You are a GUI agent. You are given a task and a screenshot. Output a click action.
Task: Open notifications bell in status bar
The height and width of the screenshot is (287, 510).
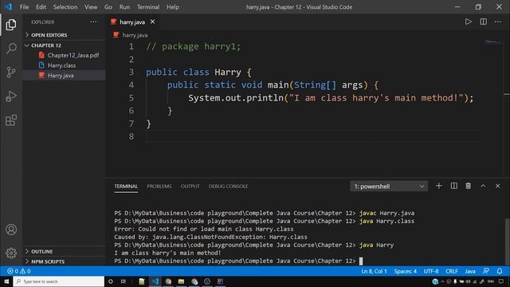tap(500, 271)
